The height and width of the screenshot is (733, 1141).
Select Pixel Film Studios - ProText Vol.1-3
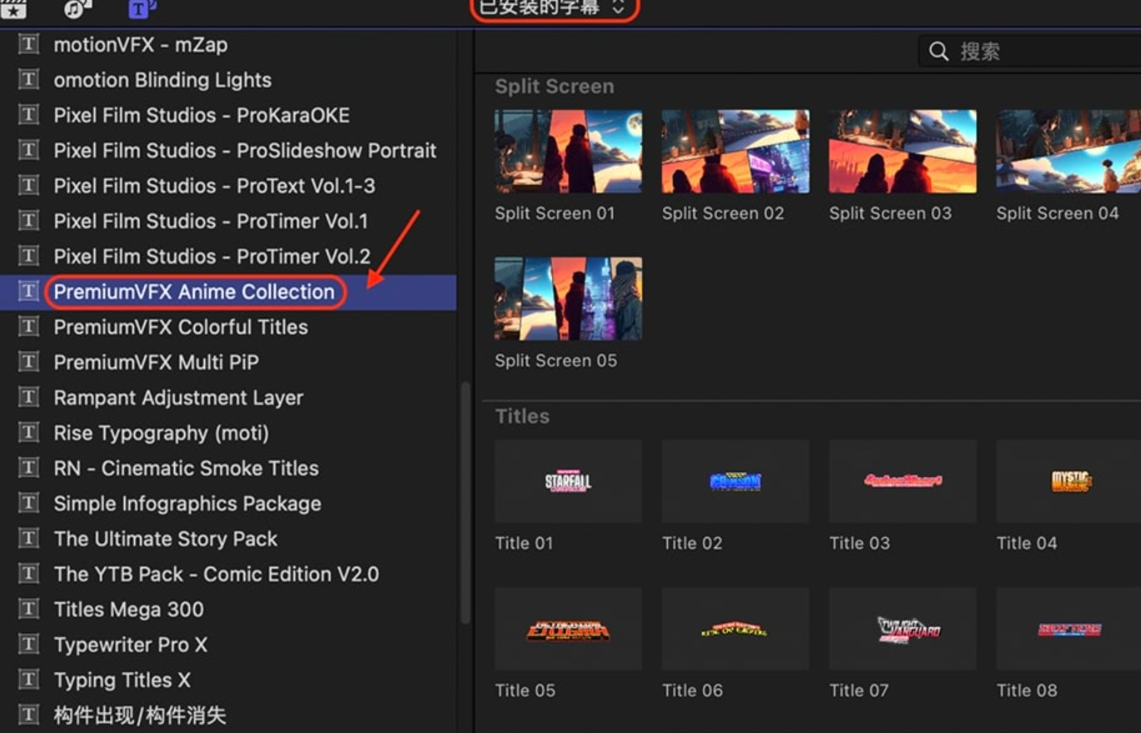pos(214,186)
